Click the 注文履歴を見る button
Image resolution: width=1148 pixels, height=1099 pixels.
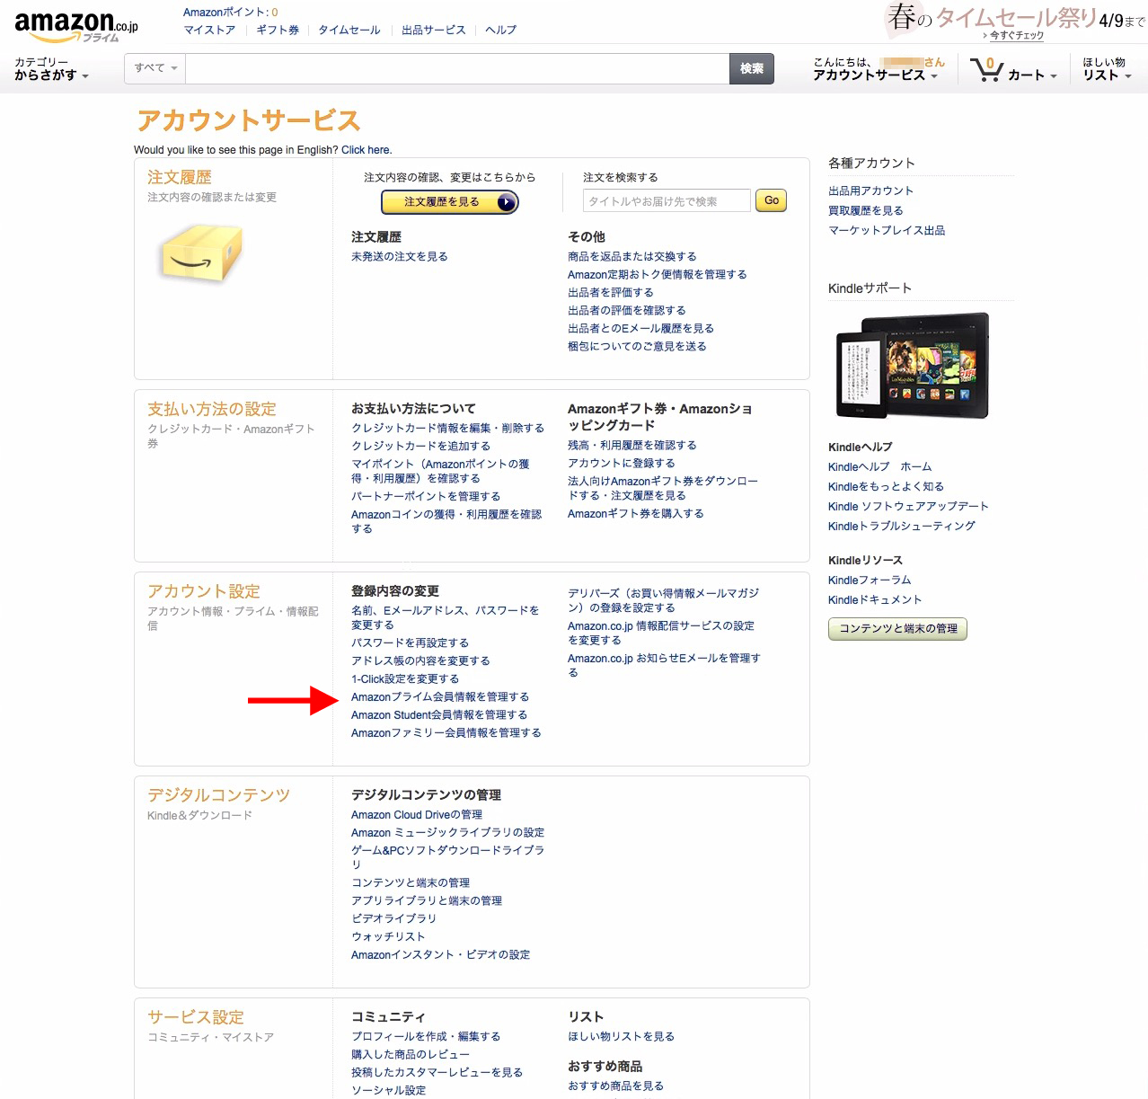pyautogui.click(x=449, y=202)
